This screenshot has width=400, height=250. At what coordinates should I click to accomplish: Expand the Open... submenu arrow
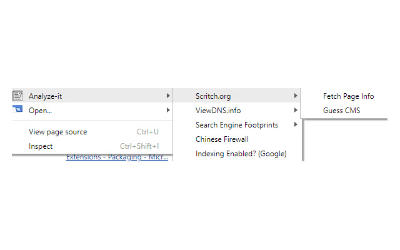click(x=168, y=110)
